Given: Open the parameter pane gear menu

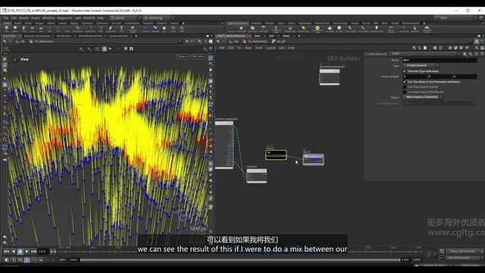Looking at the screenshot, I should [465, 54].
